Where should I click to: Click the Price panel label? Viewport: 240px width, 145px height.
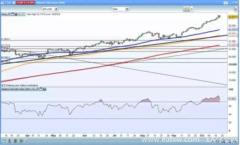[4, 14]
